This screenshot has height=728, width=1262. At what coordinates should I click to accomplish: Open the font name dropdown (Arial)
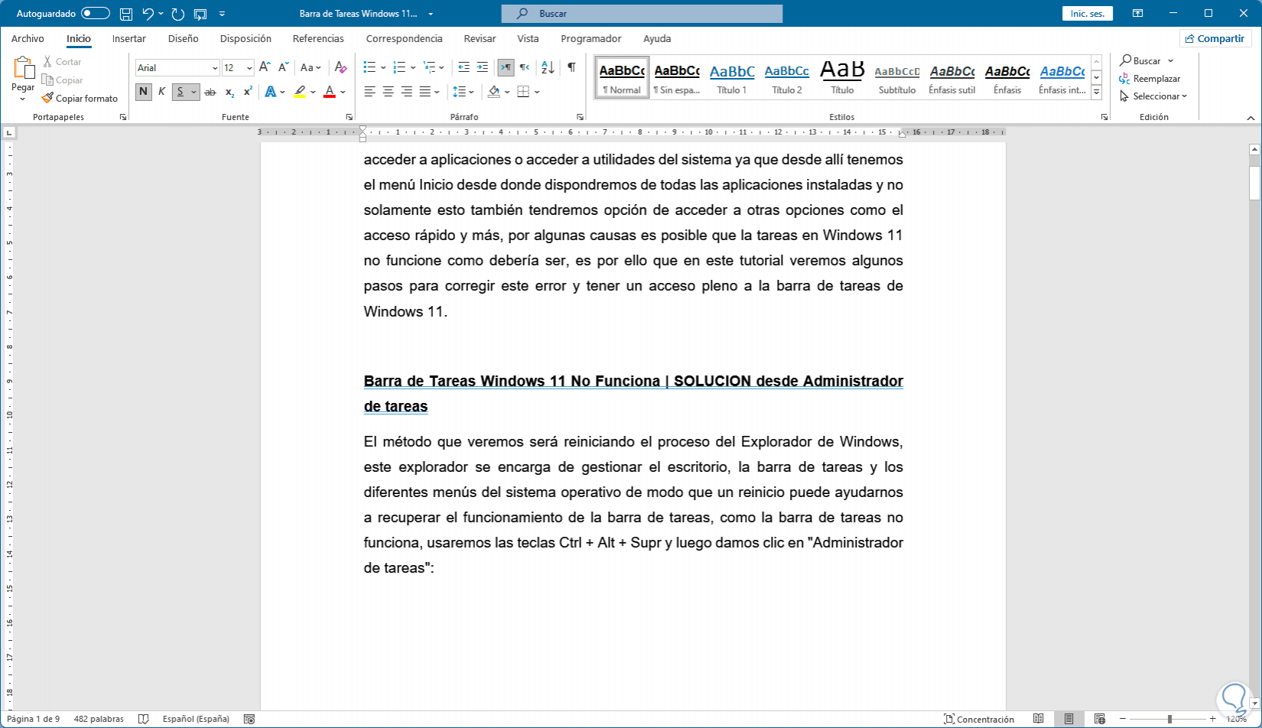(x=214, y=68)
